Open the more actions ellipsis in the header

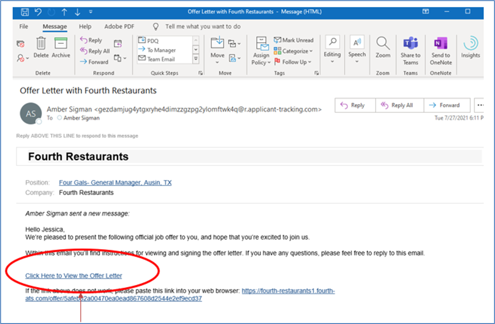480,105
